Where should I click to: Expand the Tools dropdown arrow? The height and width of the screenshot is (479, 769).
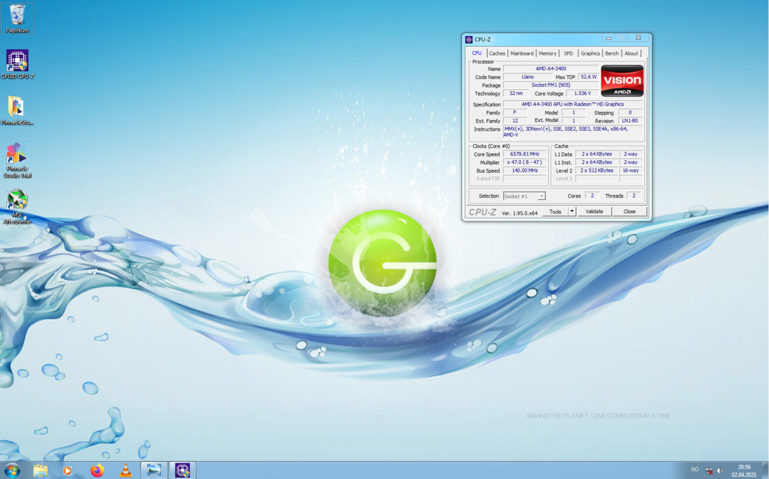tap(572, 211)
